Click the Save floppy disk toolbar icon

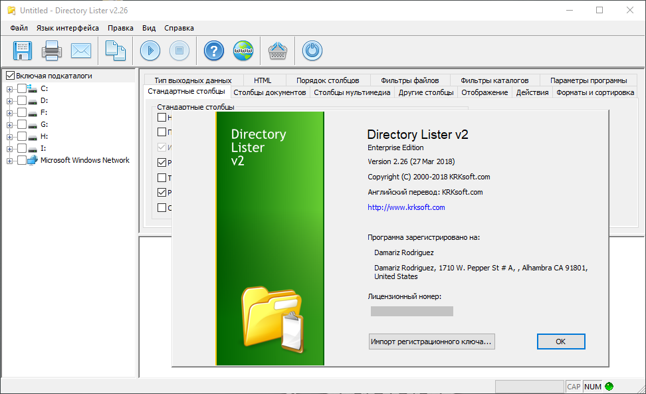[x=22, y=50]
